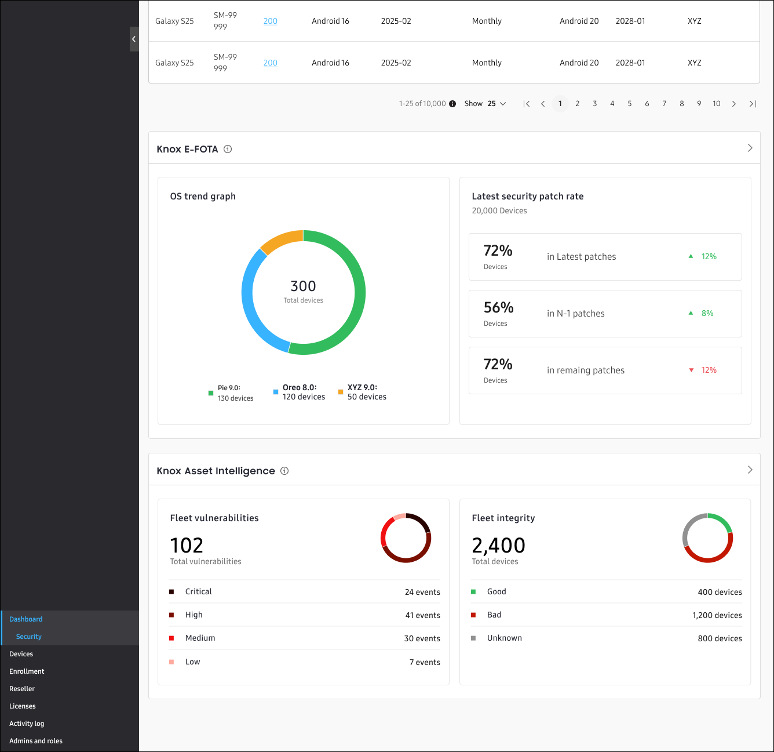774x752 pixels.
Task: Open the Knox Asset Intelligence info tooltip
Action: coord(284,471)
